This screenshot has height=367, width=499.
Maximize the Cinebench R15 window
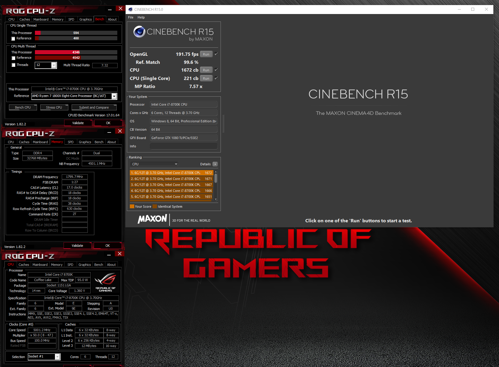click(x=473, y=9)
